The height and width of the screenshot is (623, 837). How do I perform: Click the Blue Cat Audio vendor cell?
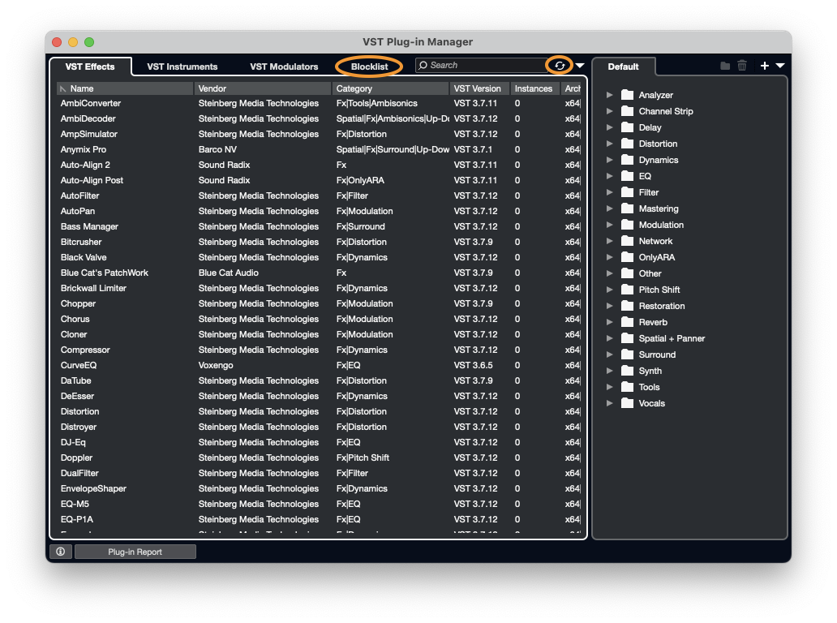(x=229, y=273)
